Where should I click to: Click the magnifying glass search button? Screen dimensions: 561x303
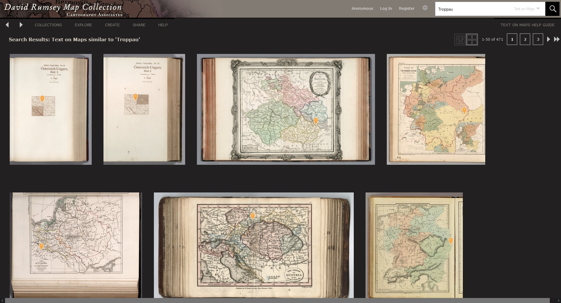(x=552, y=9)
